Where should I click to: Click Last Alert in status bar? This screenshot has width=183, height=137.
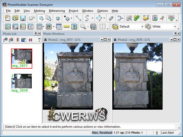coord(167,133)
